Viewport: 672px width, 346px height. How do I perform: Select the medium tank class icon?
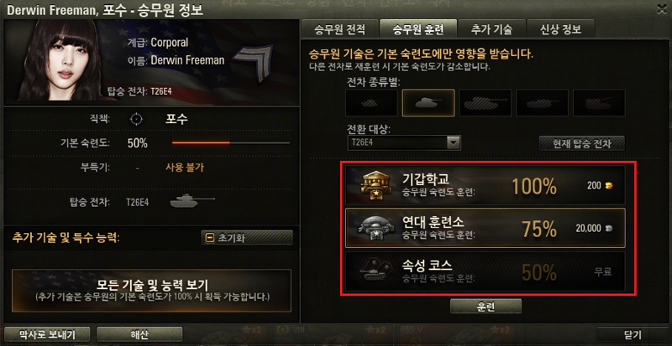pyautogui.click(x=428, y=103)
